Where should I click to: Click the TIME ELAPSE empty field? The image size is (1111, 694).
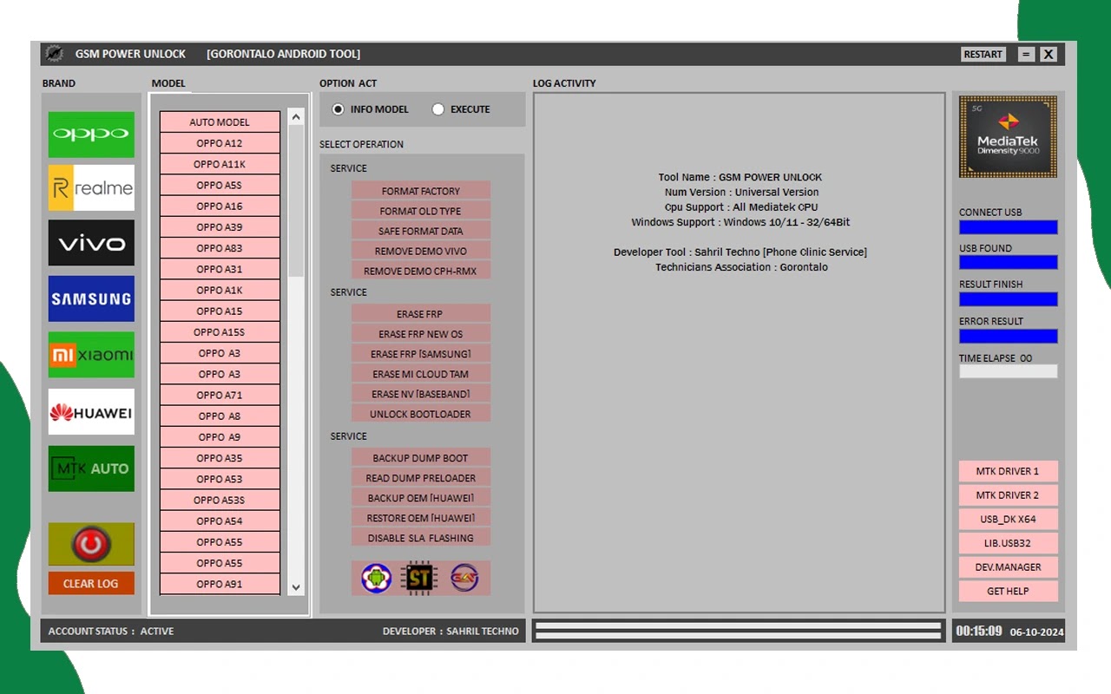(x=1009, y=371)
